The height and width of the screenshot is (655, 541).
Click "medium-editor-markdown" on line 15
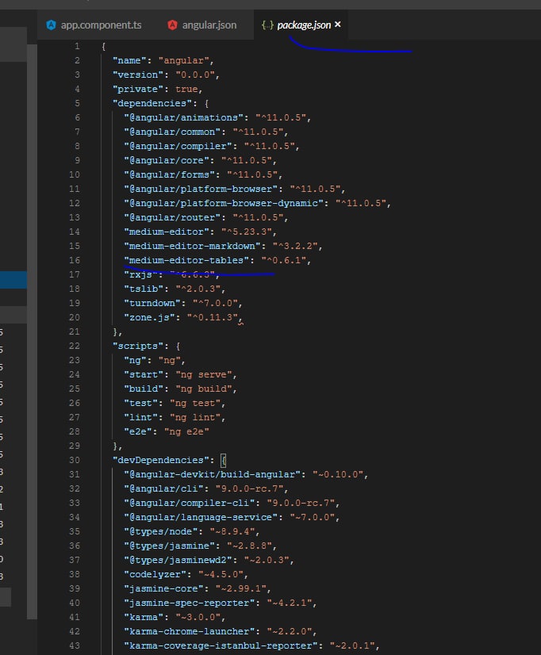(192, 246)
